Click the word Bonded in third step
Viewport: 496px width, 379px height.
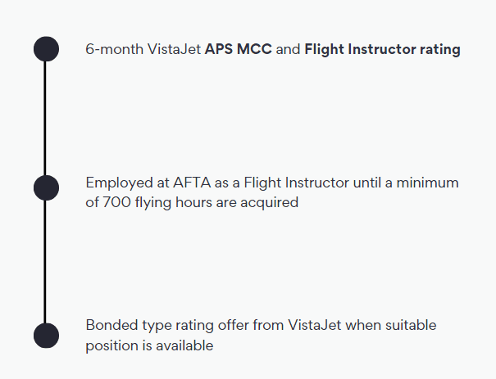click(111, 325)
